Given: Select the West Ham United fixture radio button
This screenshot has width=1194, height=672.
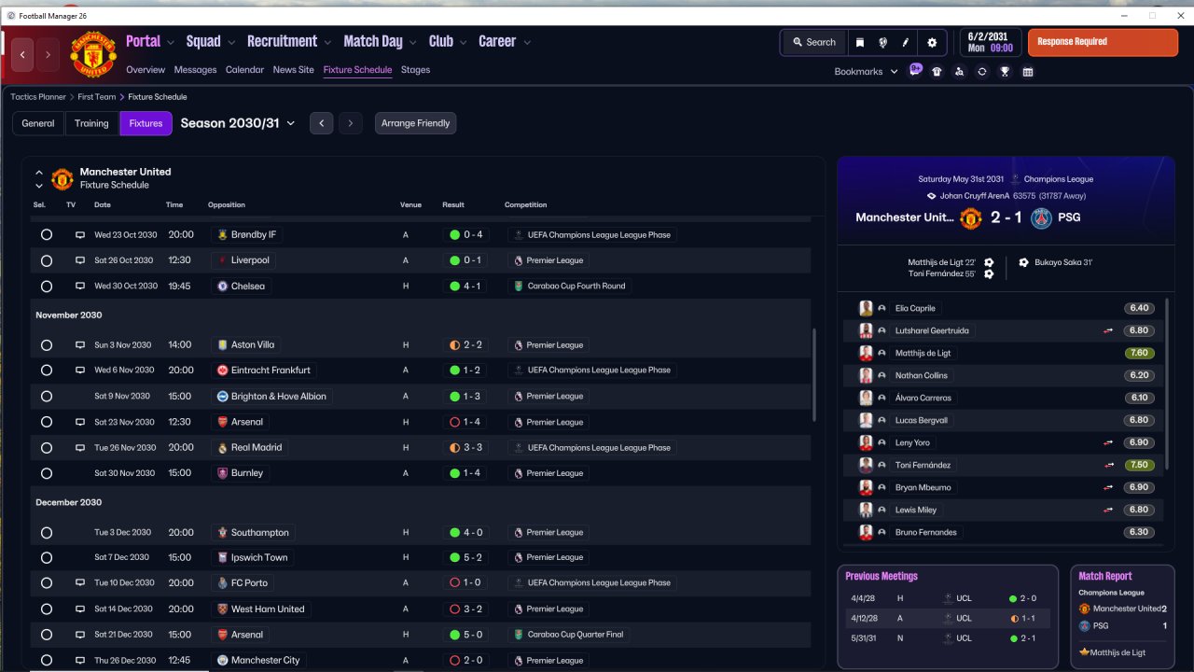Looking at the screenshot, I should pyautogui.click(x=47, y=609).
